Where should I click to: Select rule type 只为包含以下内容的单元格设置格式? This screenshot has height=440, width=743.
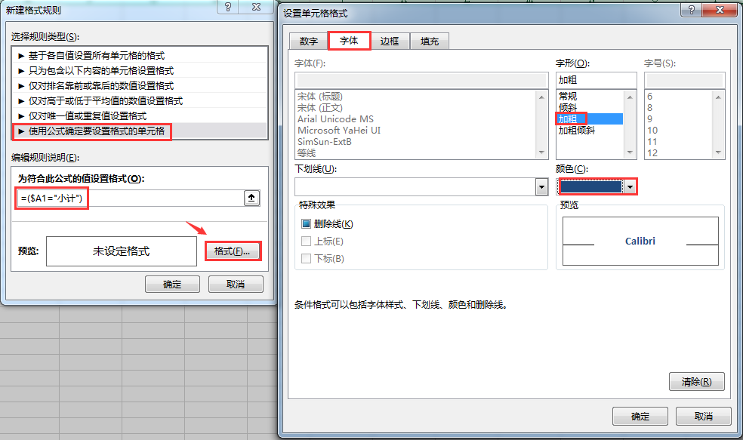point(140,71)
